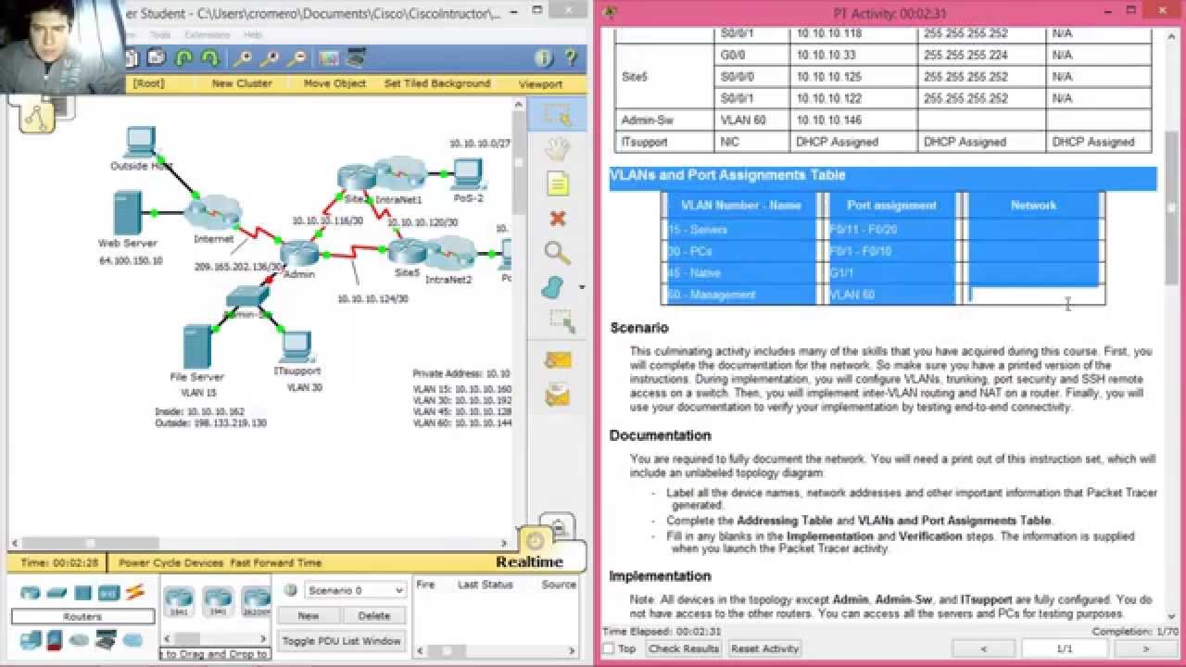Image resolution: width=1186 pixels, height=667 pixels.
Task: Select the Inspect magnifier tool
Action: 557,252
